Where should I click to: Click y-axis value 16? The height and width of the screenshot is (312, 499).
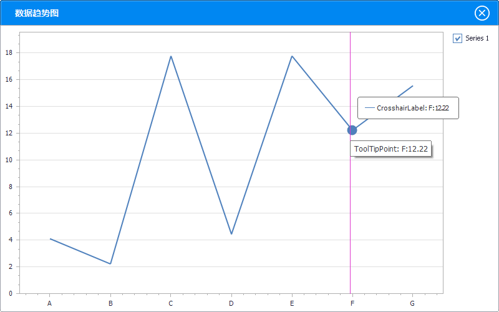coord(9,79)
